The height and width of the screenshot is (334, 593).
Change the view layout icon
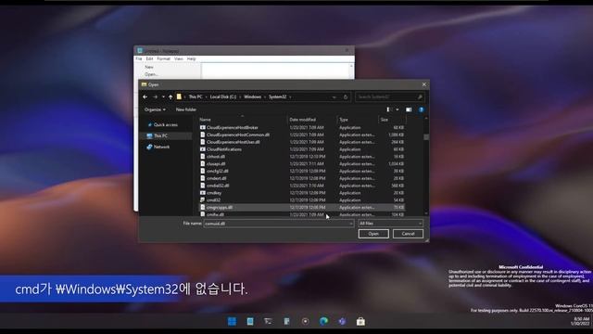(x=388, y=109)
